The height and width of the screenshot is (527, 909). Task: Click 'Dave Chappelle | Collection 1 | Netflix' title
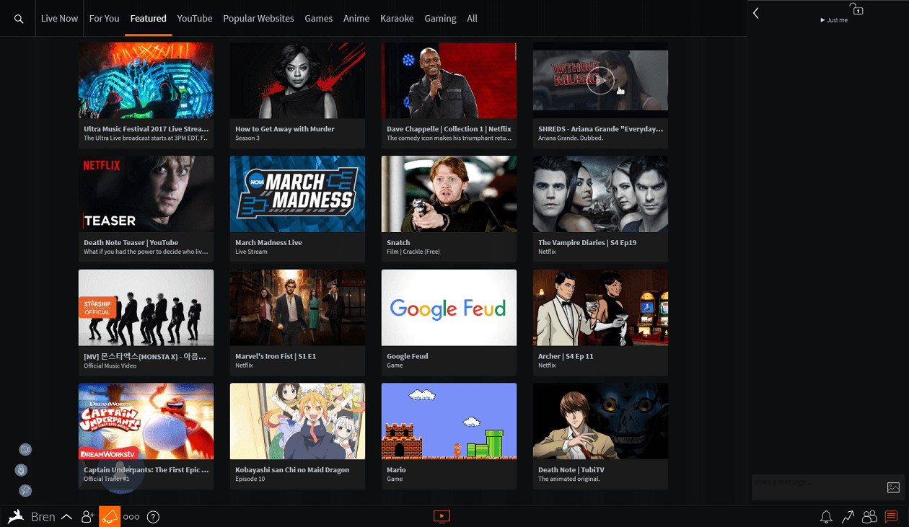[x=449, y=129]
